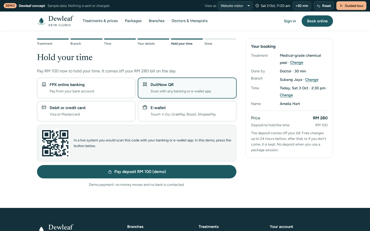370x231 pixels.
Task: Click the FPX bank building icon
Action: pos(44,84)
